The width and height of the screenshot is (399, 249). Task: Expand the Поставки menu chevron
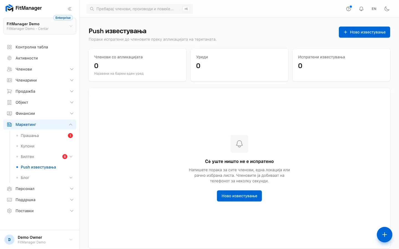[x=72, y=211]
